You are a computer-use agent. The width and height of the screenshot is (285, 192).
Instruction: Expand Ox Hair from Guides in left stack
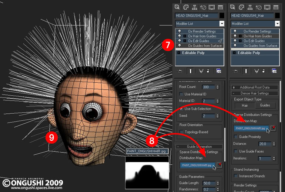185,36
